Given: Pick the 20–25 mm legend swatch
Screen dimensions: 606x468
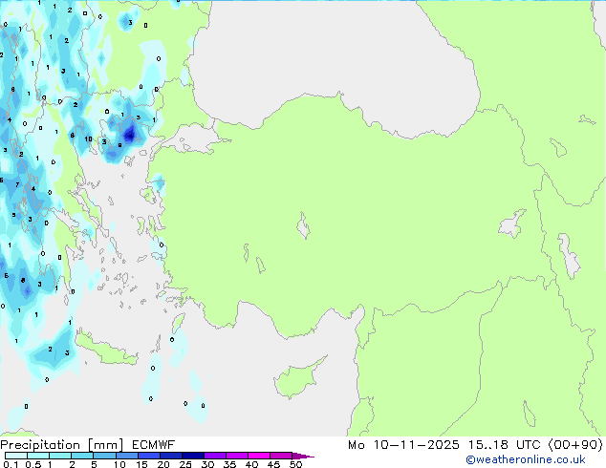Looking at the screenshot, I should click(171, 456).
